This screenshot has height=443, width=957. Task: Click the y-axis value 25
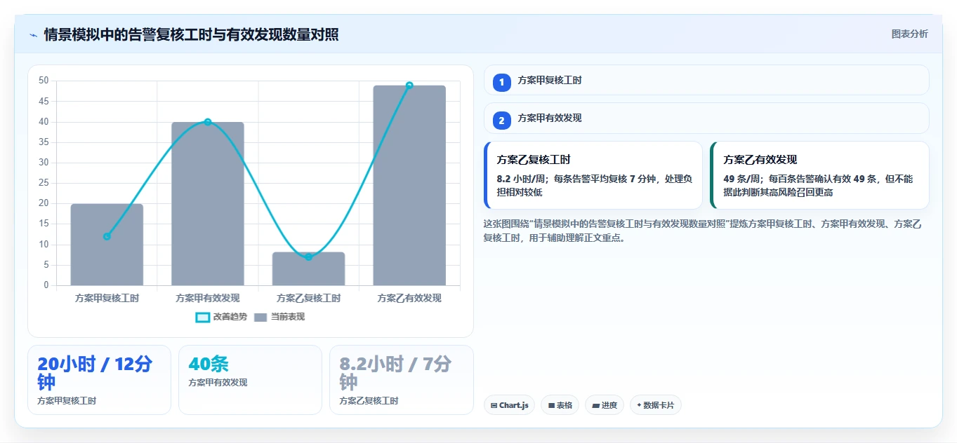click(x=44, y=183)
